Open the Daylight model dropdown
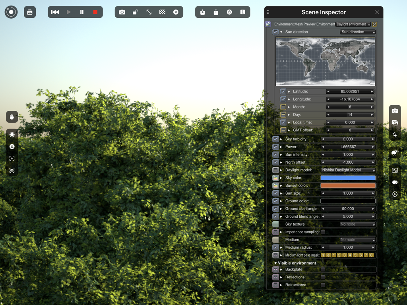The width and height of the screenshot is (407, 305). coord(348,170)
